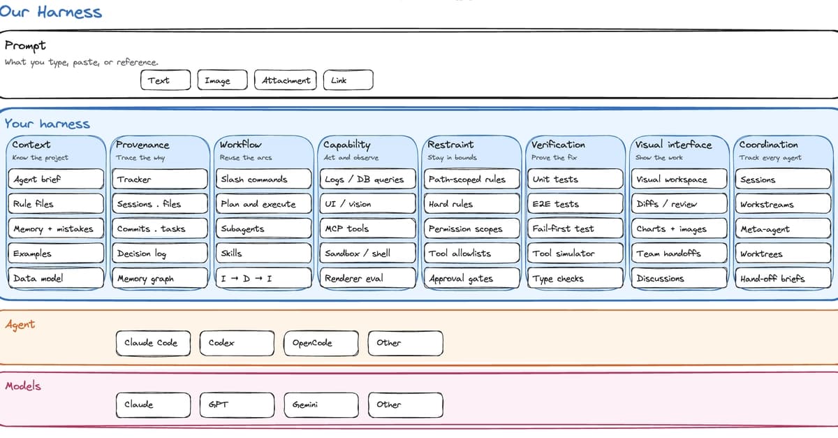Click MCP tools under Capability

(x=368, y=228)
